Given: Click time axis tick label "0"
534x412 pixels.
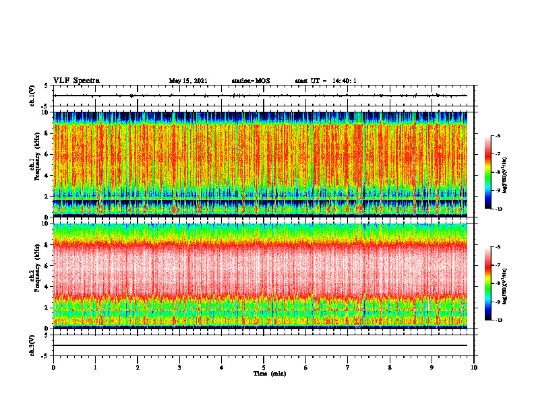Looking at the screenshot, I should [53, 368].
